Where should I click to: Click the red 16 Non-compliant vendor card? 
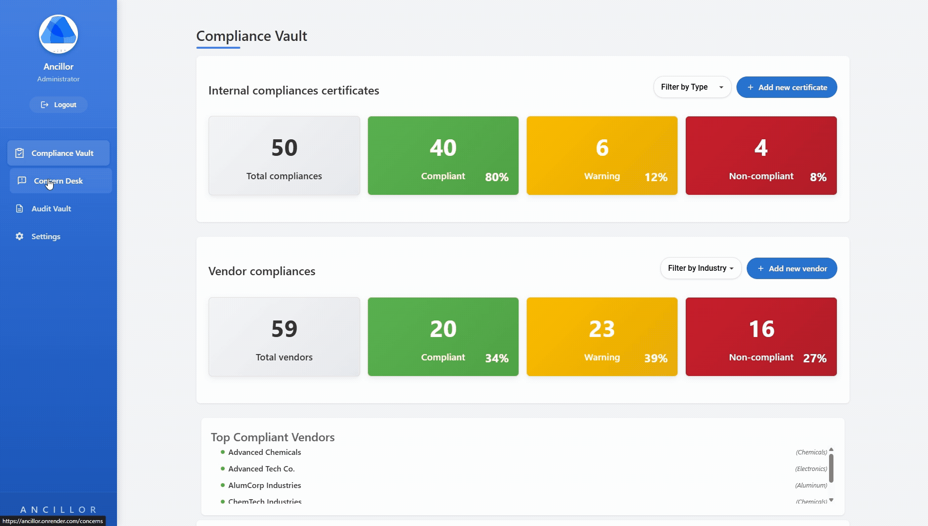[761, 336]
